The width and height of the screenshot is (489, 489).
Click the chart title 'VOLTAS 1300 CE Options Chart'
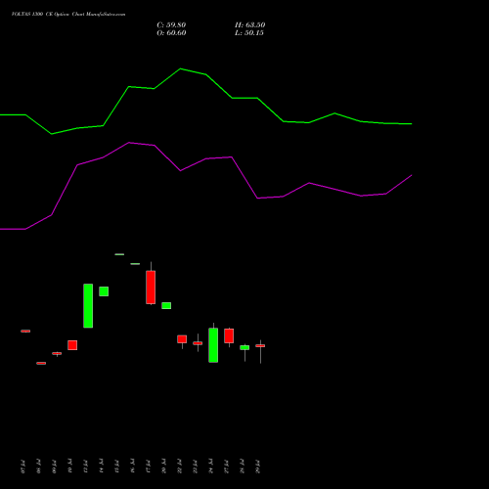pyautogui.click(x=68, y=15)
